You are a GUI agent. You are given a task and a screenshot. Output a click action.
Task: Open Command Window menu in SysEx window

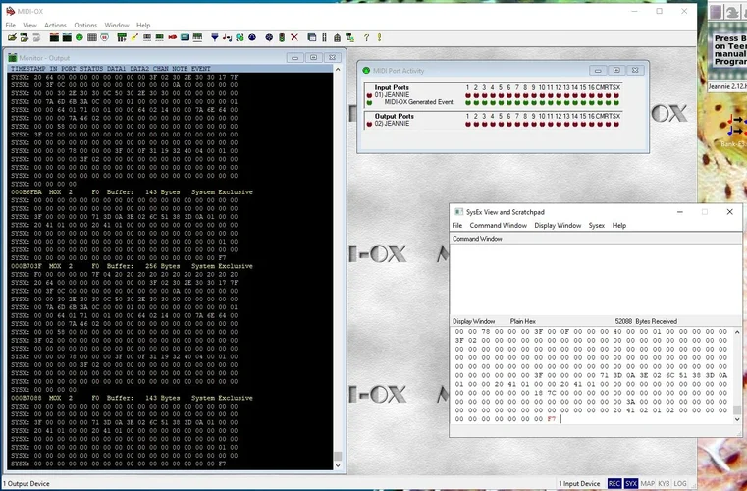[x=498, y=225]
